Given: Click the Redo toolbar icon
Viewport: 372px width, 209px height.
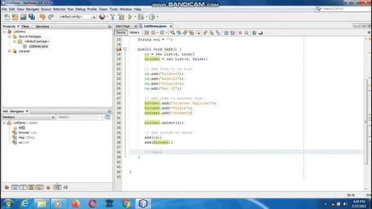Looking at the screenshot, I should tap(51, 17).
